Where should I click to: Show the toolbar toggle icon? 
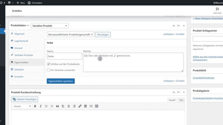point(97,106)
